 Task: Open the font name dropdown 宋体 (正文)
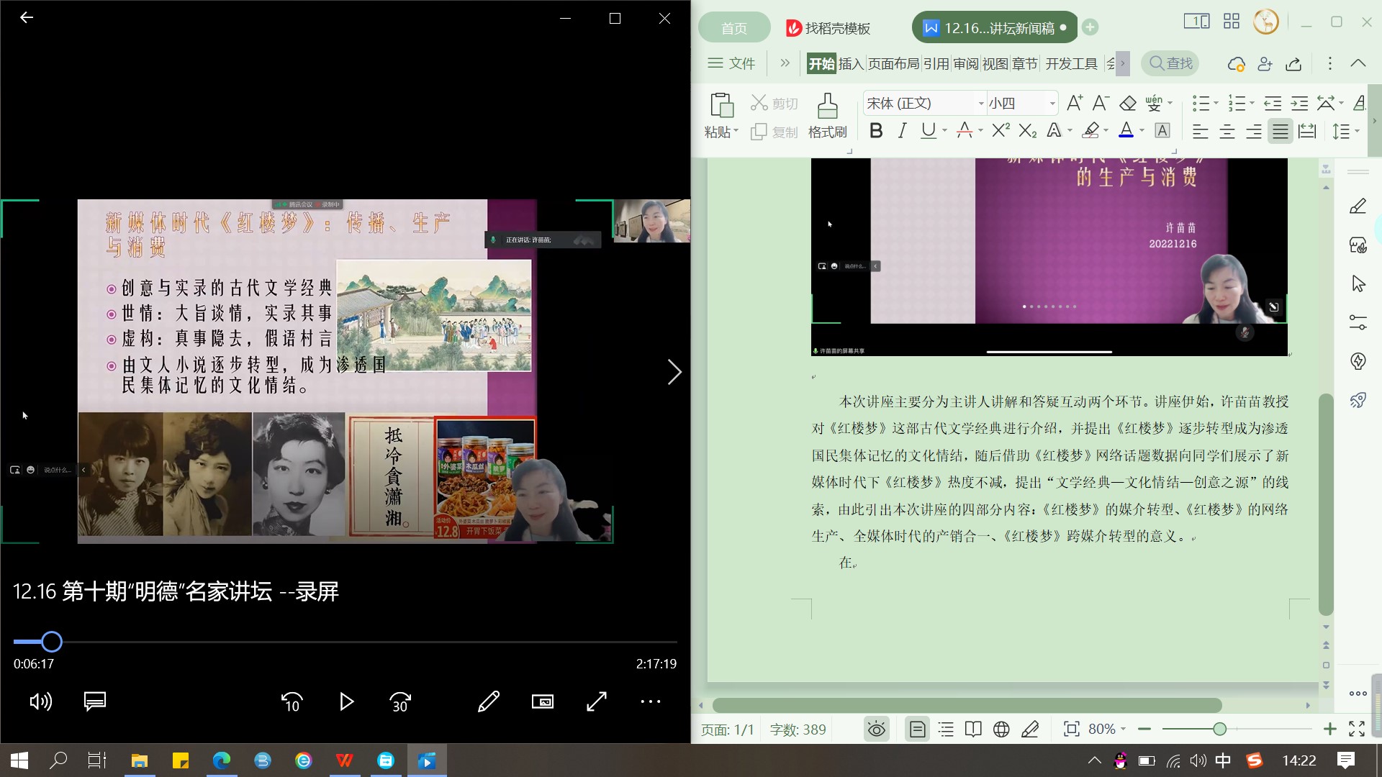tap(980, 104)
